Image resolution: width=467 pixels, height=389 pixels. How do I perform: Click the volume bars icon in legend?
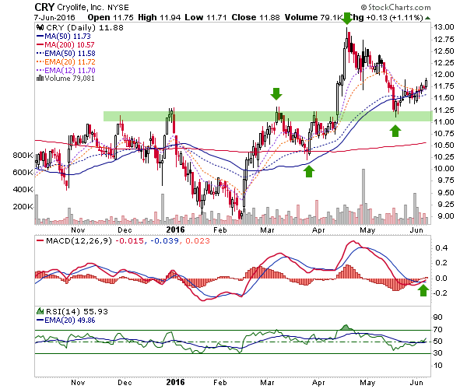click(x=40, y=79)
